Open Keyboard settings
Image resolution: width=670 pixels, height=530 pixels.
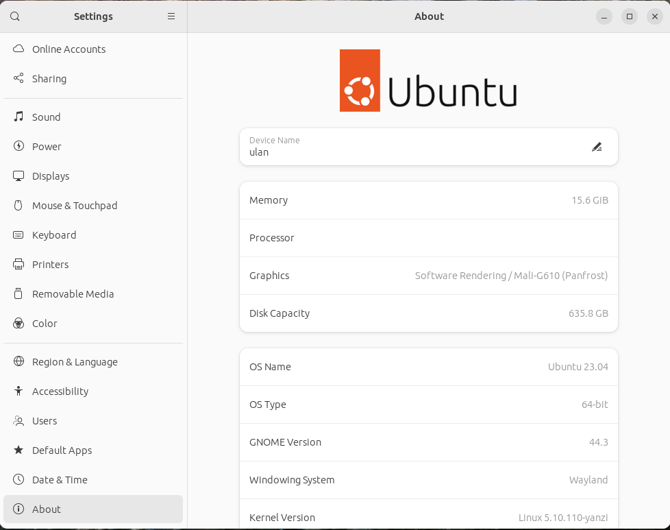93,235
